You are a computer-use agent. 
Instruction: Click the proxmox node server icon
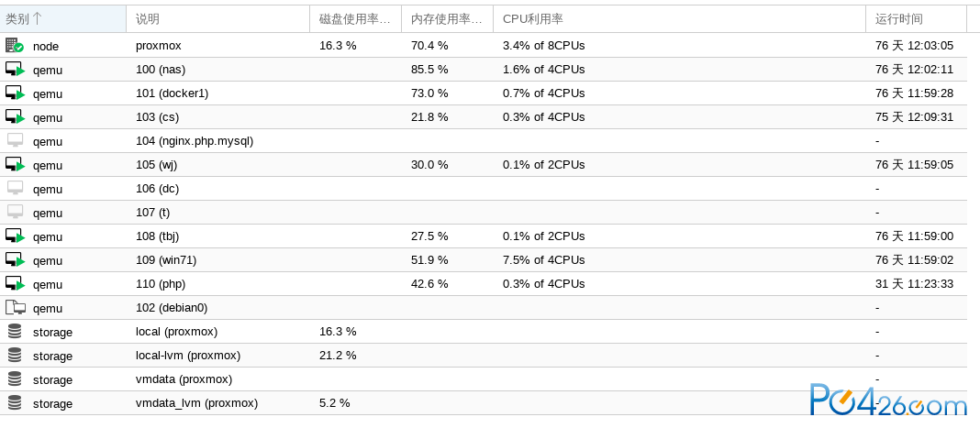[15, 46]
